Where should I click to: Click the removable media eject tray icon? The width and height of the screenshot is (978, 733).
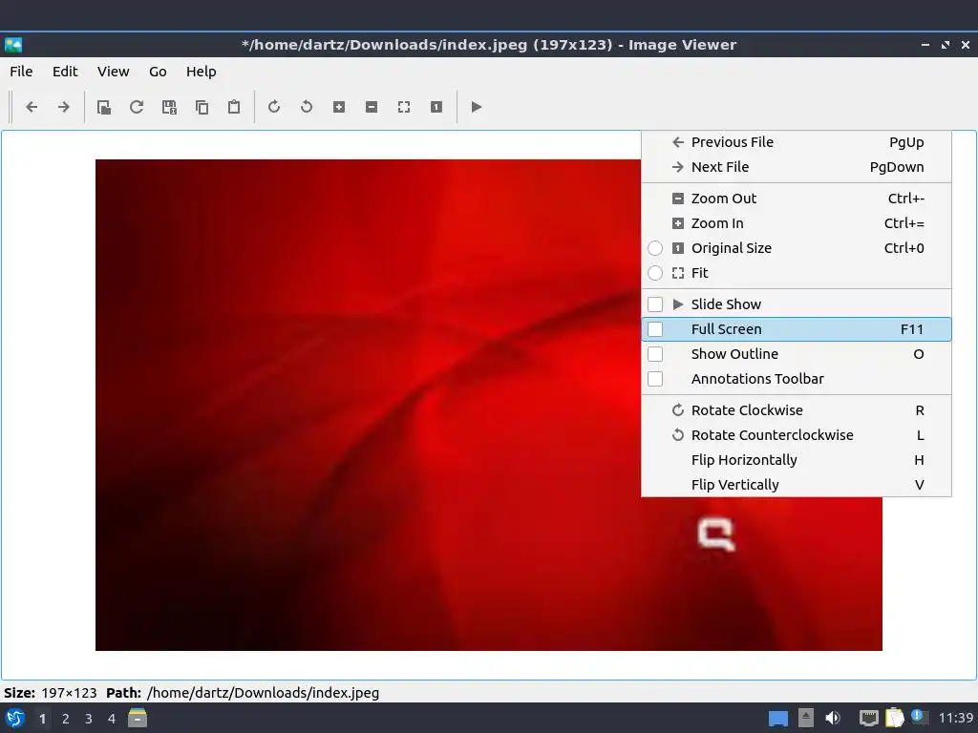[806, 718]
